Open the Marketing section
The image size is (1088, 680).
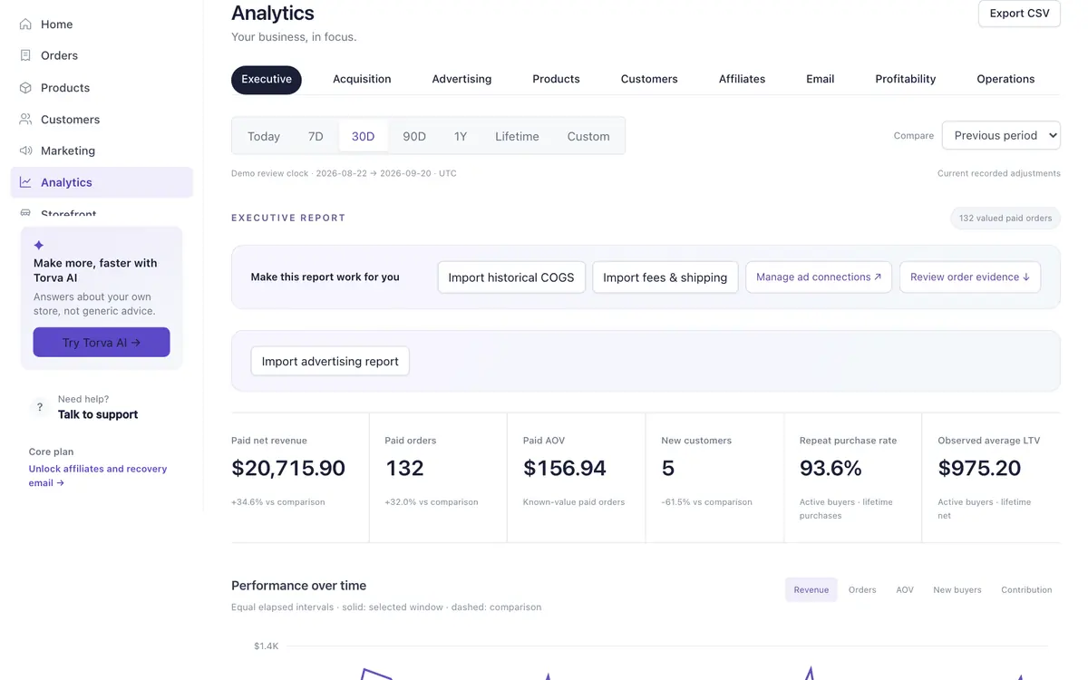(102, 151)
